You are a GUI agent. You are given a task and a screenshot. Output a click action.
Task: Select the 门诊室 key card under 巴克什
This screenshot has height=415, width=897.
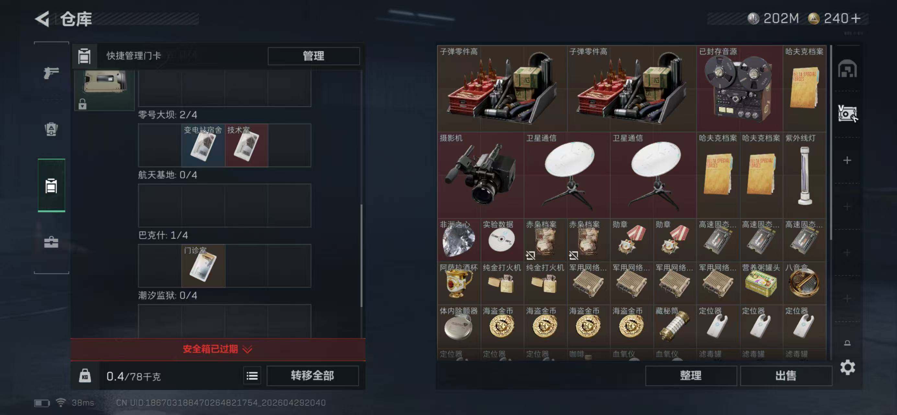pos(203,266)
